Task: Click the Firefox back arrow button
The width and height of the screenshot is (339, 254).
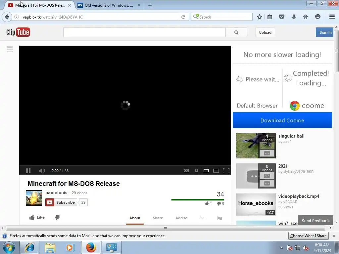Action: tap(7, 17)
